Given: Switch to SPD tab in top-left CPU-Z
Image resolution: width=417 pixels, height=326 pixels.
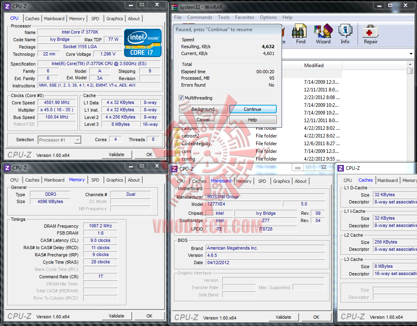Looking at the screenshot, I should [x=95, y=19].
